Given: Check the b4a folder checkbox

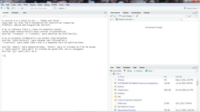Looking at the screenshot, I should (x=111, y=97).
